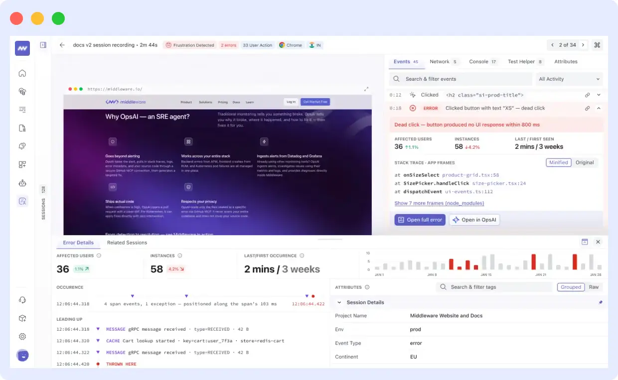Image resolution: width=618 pixels, height=380 pixels.
Task: Switch to the Console tab
Action: pyautogui.click(x=483, y=62)
